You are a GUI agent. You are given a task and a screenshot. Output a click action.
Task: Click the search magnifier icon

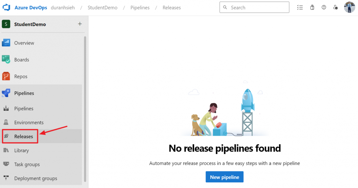pyautogui.click(x=225, y=7)
